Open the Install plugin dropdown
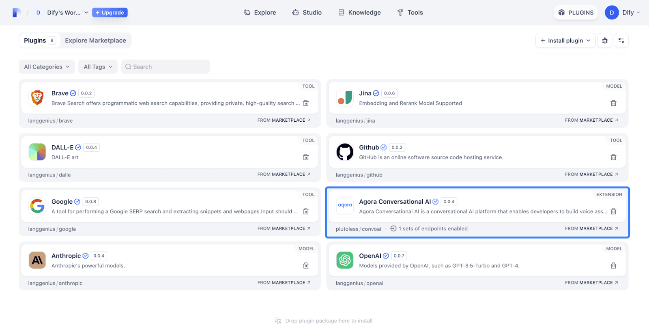Image resolution: width=649 pixels, height=329 pixels. (565, 41)
